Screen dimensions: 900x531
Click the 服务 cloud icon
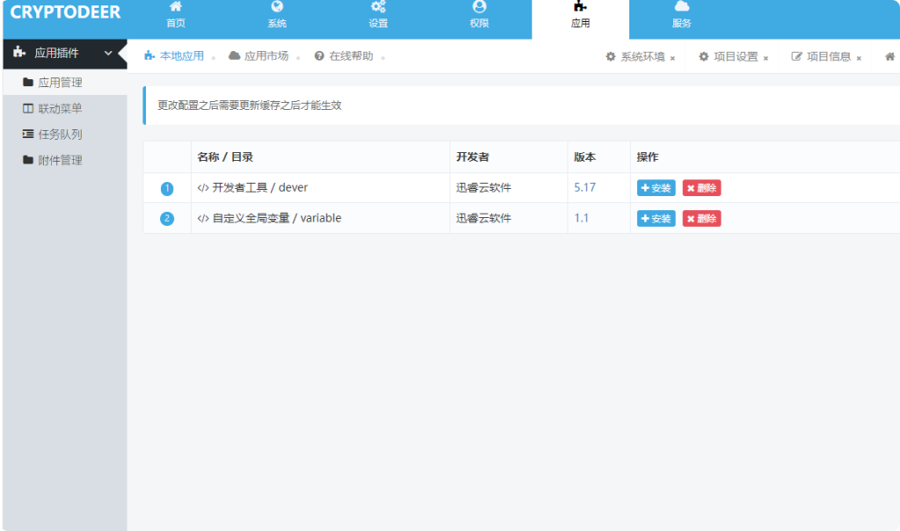683,6
